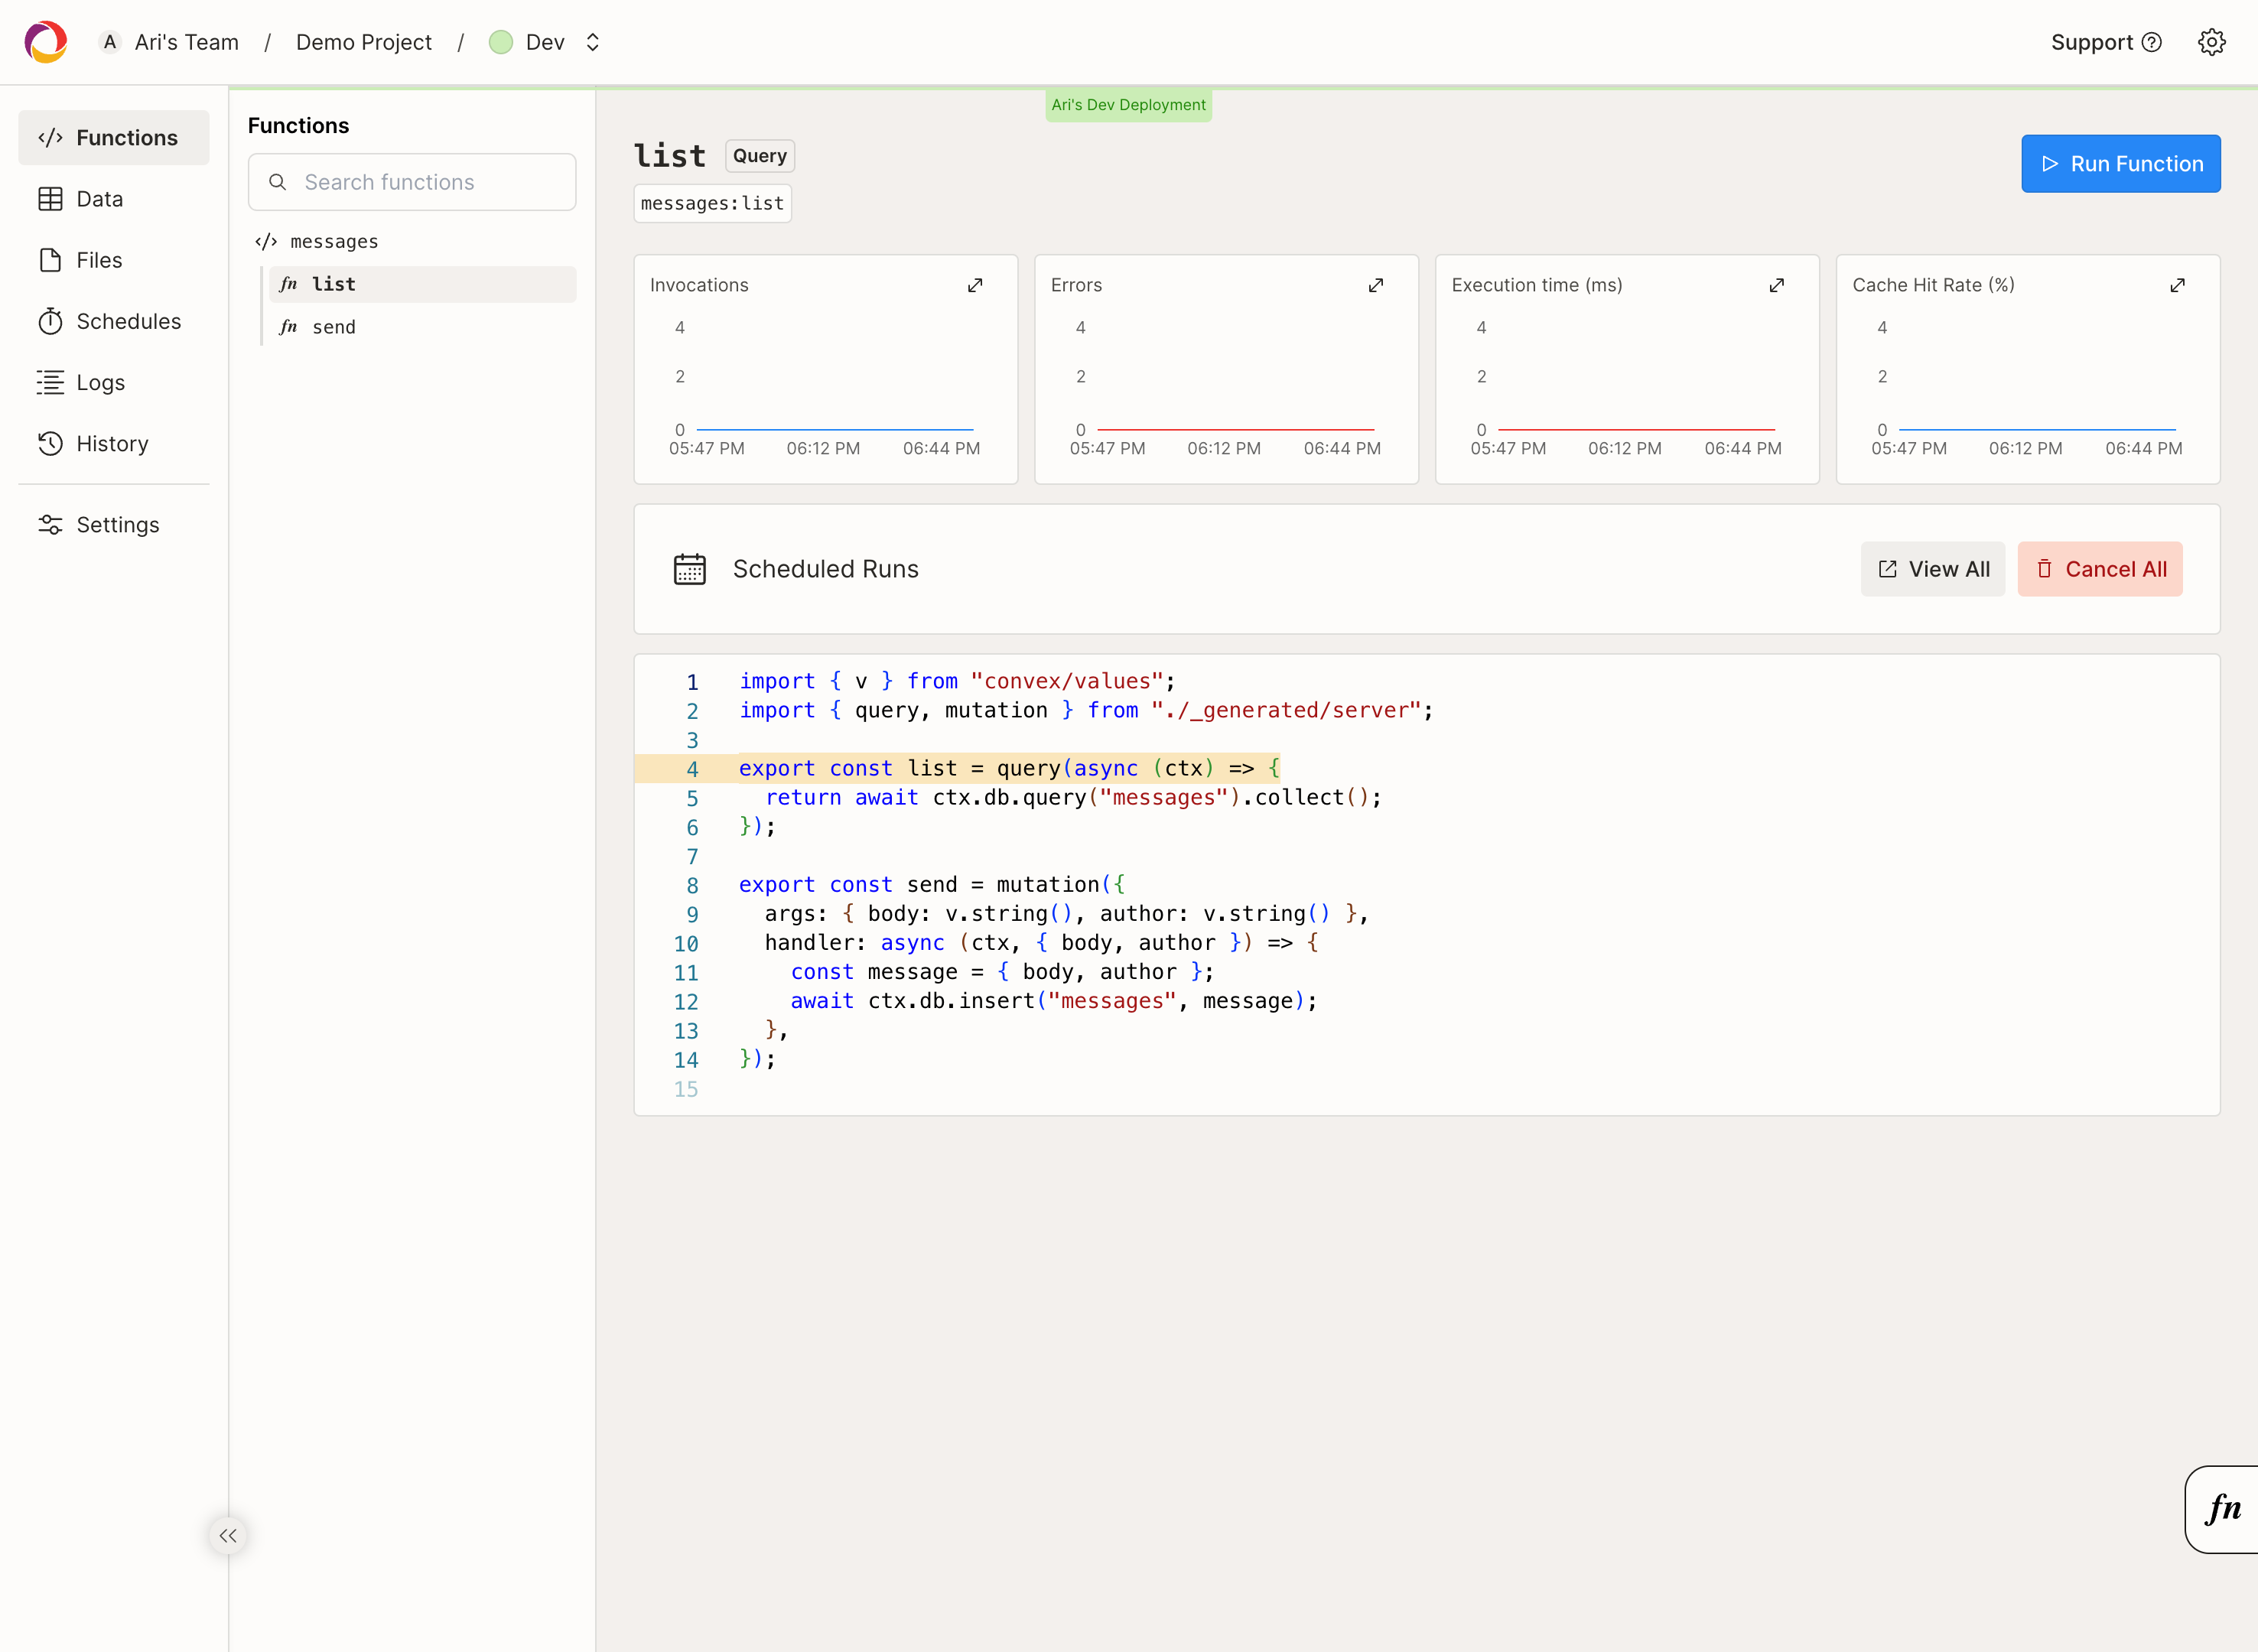Click line number 12 in code gutter

[x=686, y=1001]
